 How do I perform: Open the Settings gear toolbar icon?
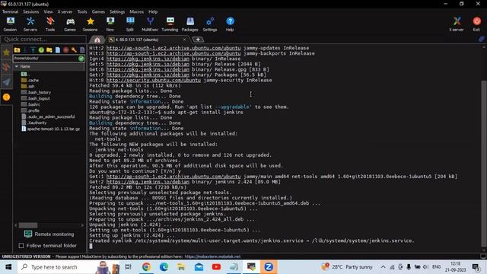(x=210, y=24)
